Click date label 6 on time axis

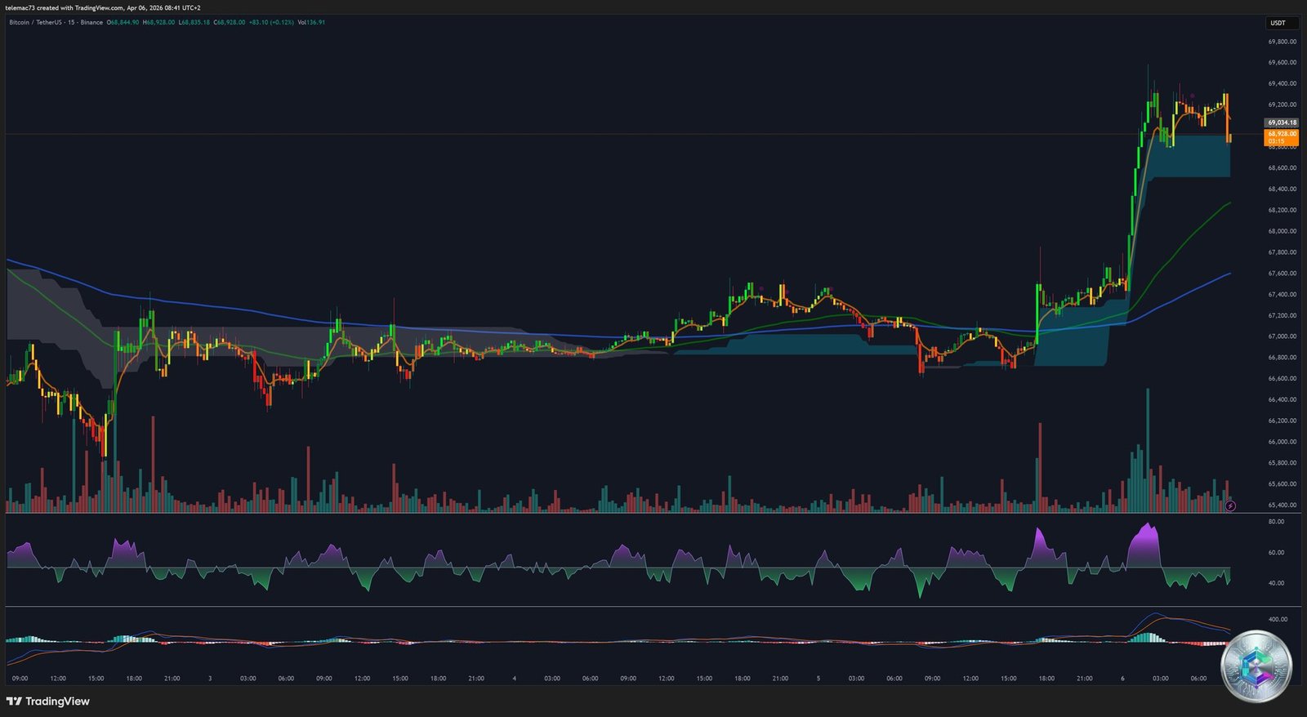click(1122, 679)
